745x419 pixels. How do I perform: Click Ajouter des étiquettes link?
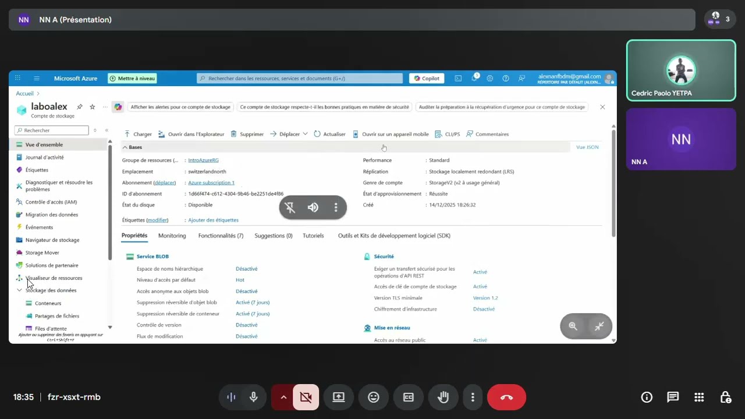pos(213,220)
